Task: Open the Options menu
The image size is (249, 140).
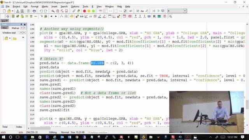Action: click(x=75, y=7)
